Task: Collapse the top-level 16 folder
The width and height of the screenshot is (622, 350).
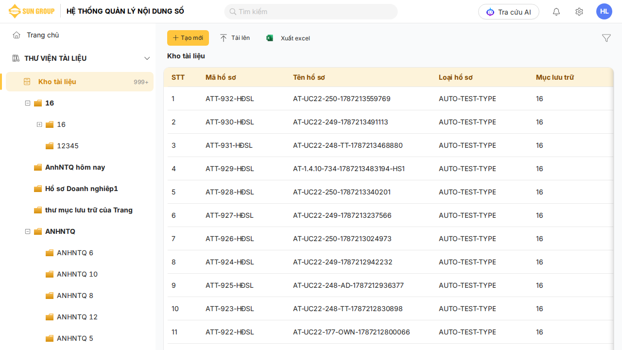Action: [x=28, y=103]
